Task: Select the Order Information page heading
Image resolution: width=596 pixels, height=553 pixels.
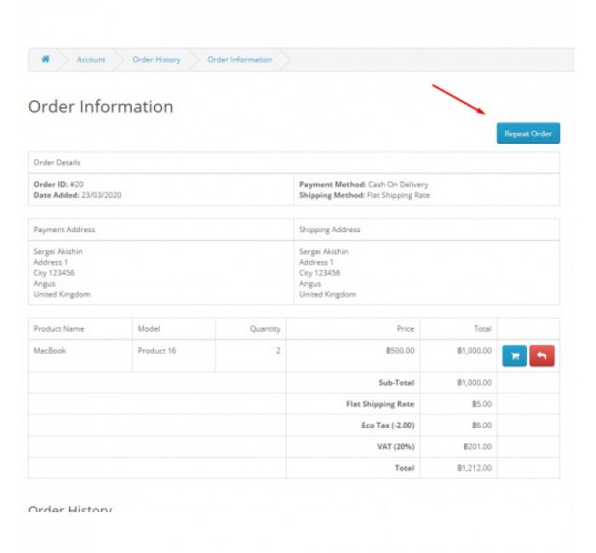Action: click(100, 106)
